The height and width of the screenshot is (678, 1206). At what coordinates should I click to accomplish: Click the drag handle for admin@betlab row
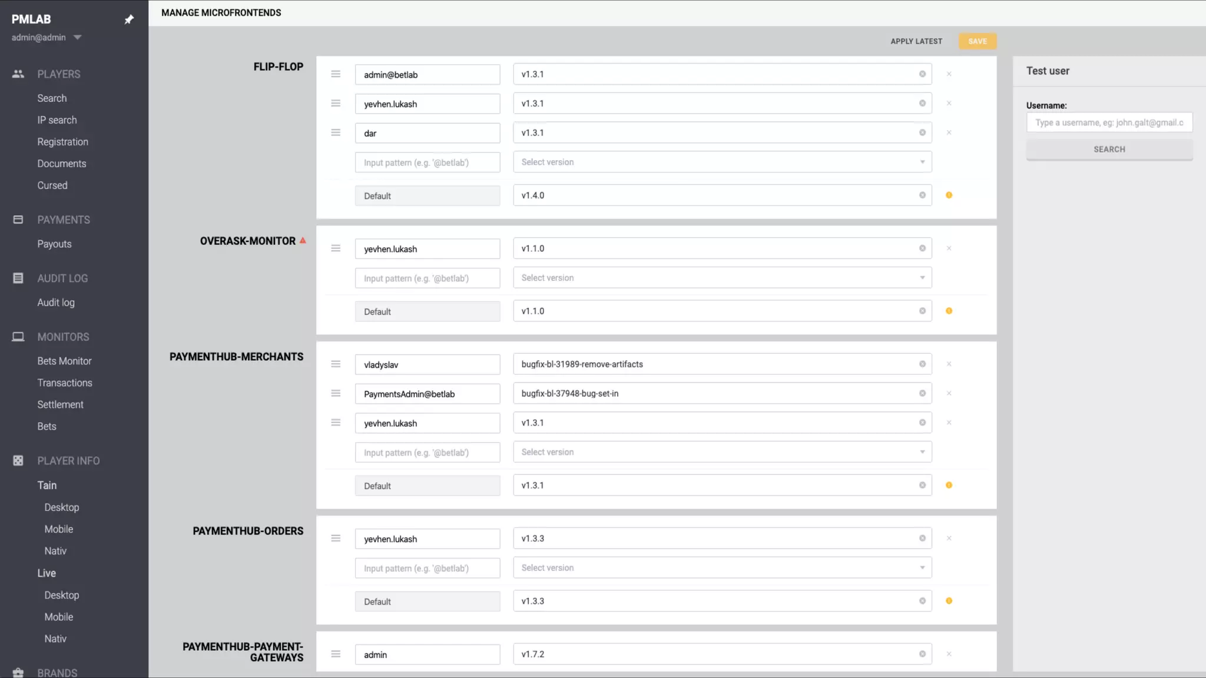[336, 74]
